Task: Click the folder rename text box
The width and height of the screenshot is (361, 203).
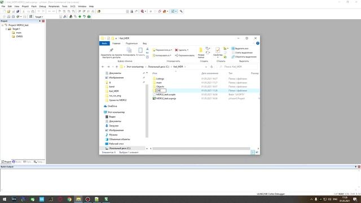Action: (161, 90)
